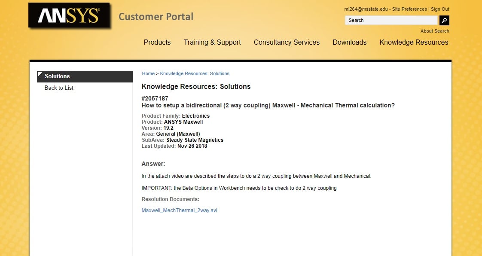This screenshot has width=482, height=256.
Task: Open the Training & Support menu
Action: click(x=212, y=43)
